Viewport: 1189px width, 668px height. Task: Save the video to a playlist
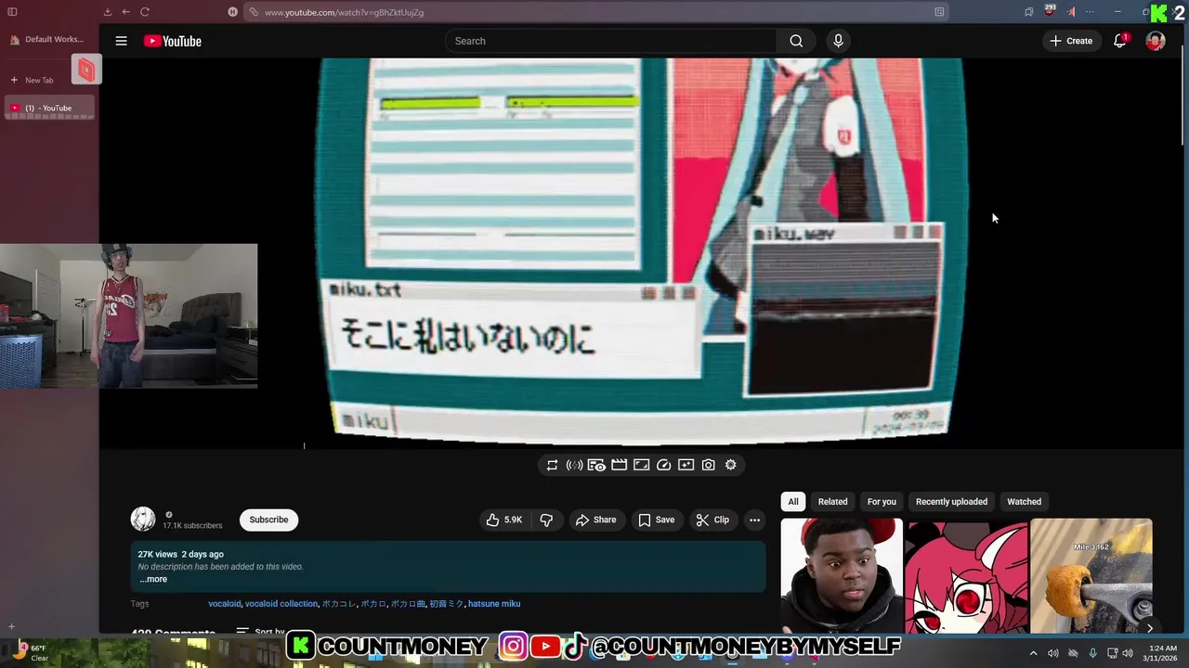(656, 520)
